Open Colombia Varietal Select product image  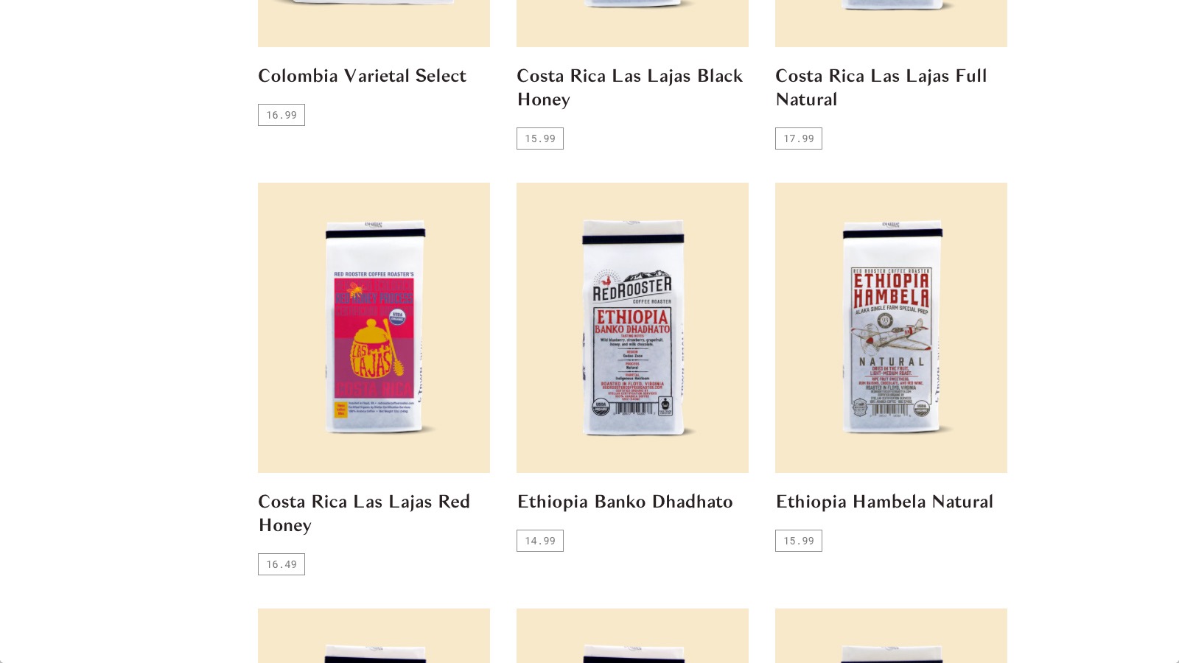374,24
